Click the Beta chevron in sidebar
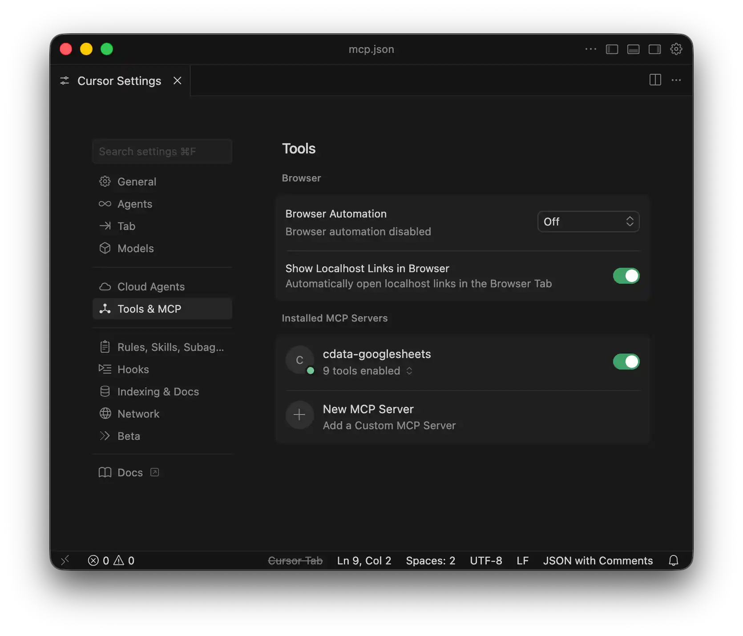The height and width of the screenshot is (636, 743). 105,436
